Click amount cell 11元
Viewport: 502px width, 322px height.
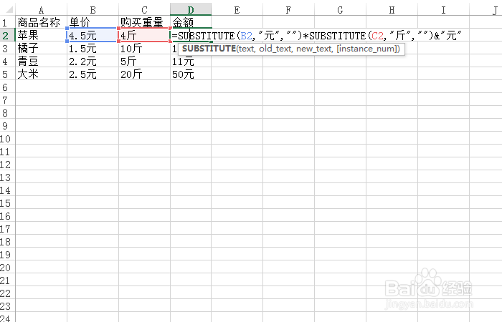[x=191, y=61]
